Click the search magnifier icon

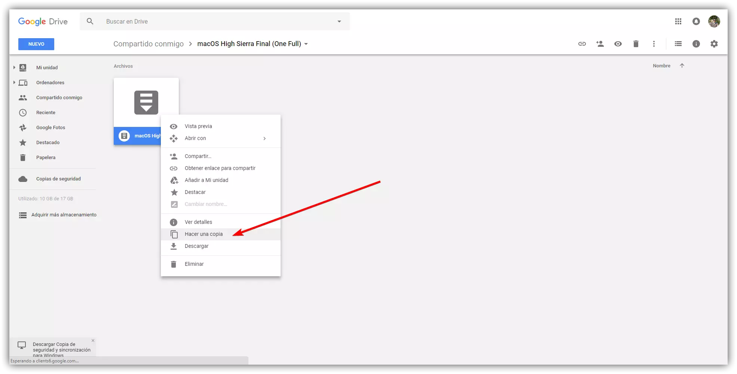[90, 21]
